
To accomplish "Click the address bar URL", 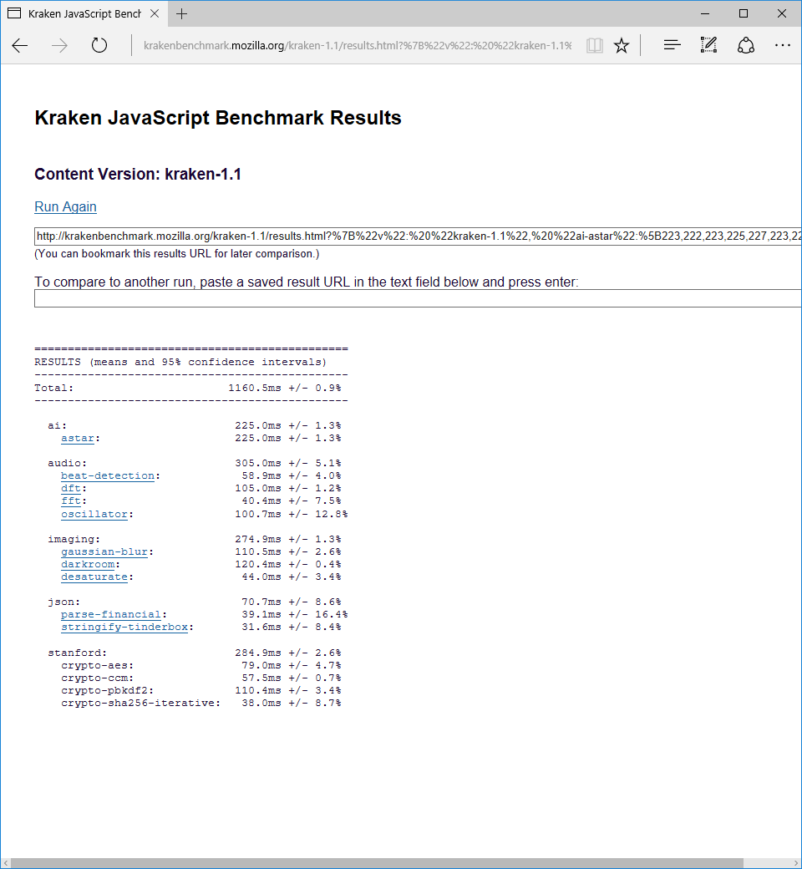I will point(358,45).
